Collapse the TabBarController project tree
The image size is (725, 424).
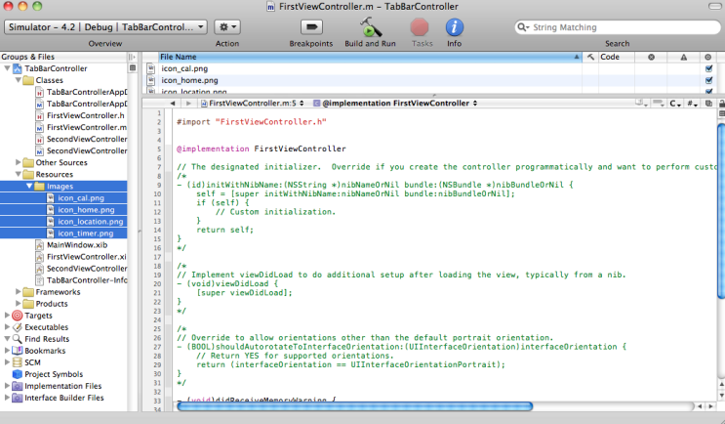tap(7, 68)
